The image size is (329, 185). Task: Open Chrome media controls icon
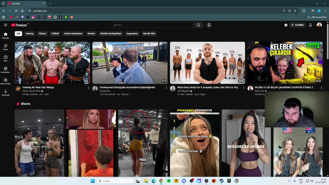[x=313, y=11]
